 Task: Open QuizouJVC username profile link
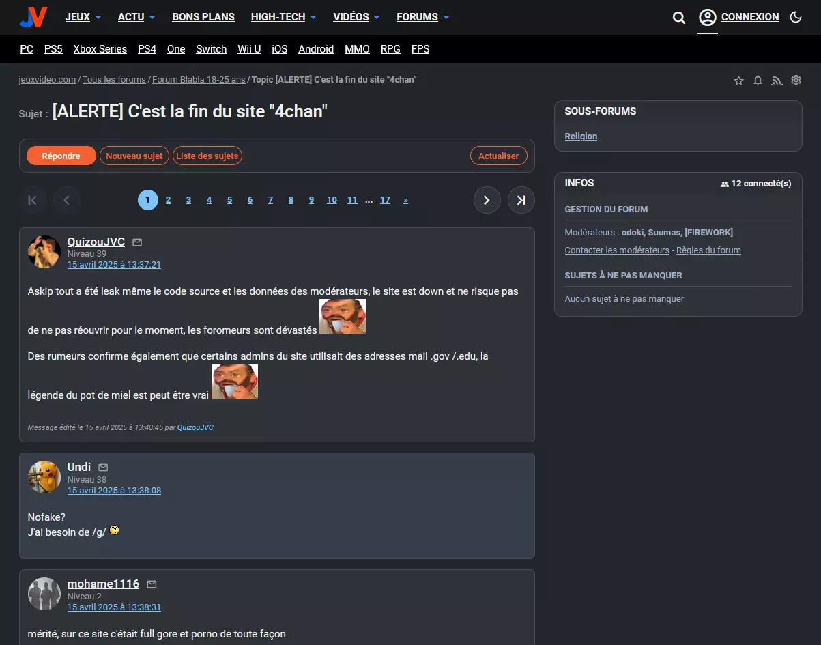click(96, 242)
